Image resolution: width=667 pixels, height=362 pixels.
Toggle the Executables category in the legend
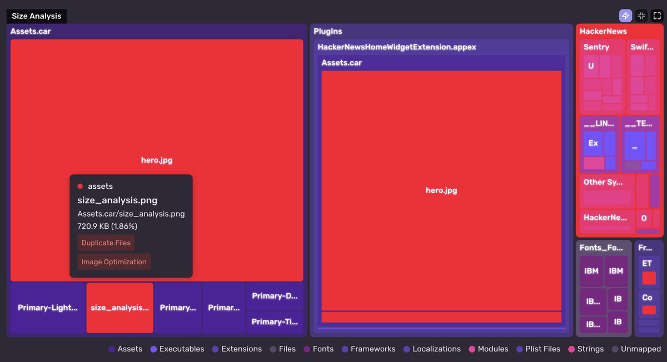(x=154, y=349)
